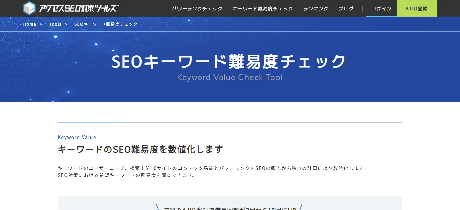The image size is (460, 210).
Task: Click heading キーワードのSEO難易度を数値化します
Action: pyautogui.click(x=140, y=149)
